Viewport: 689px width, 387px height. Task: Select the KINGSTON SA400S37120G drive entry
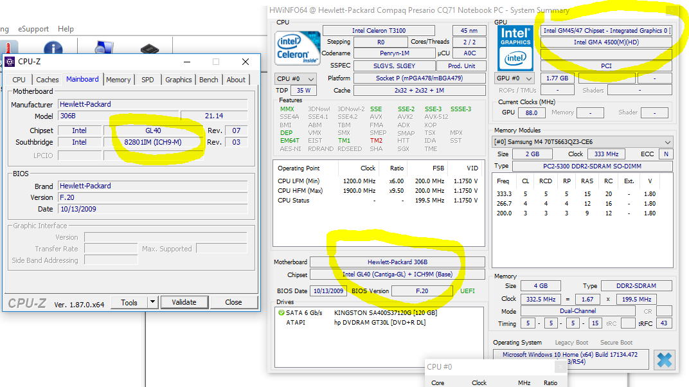coord(385,312)
